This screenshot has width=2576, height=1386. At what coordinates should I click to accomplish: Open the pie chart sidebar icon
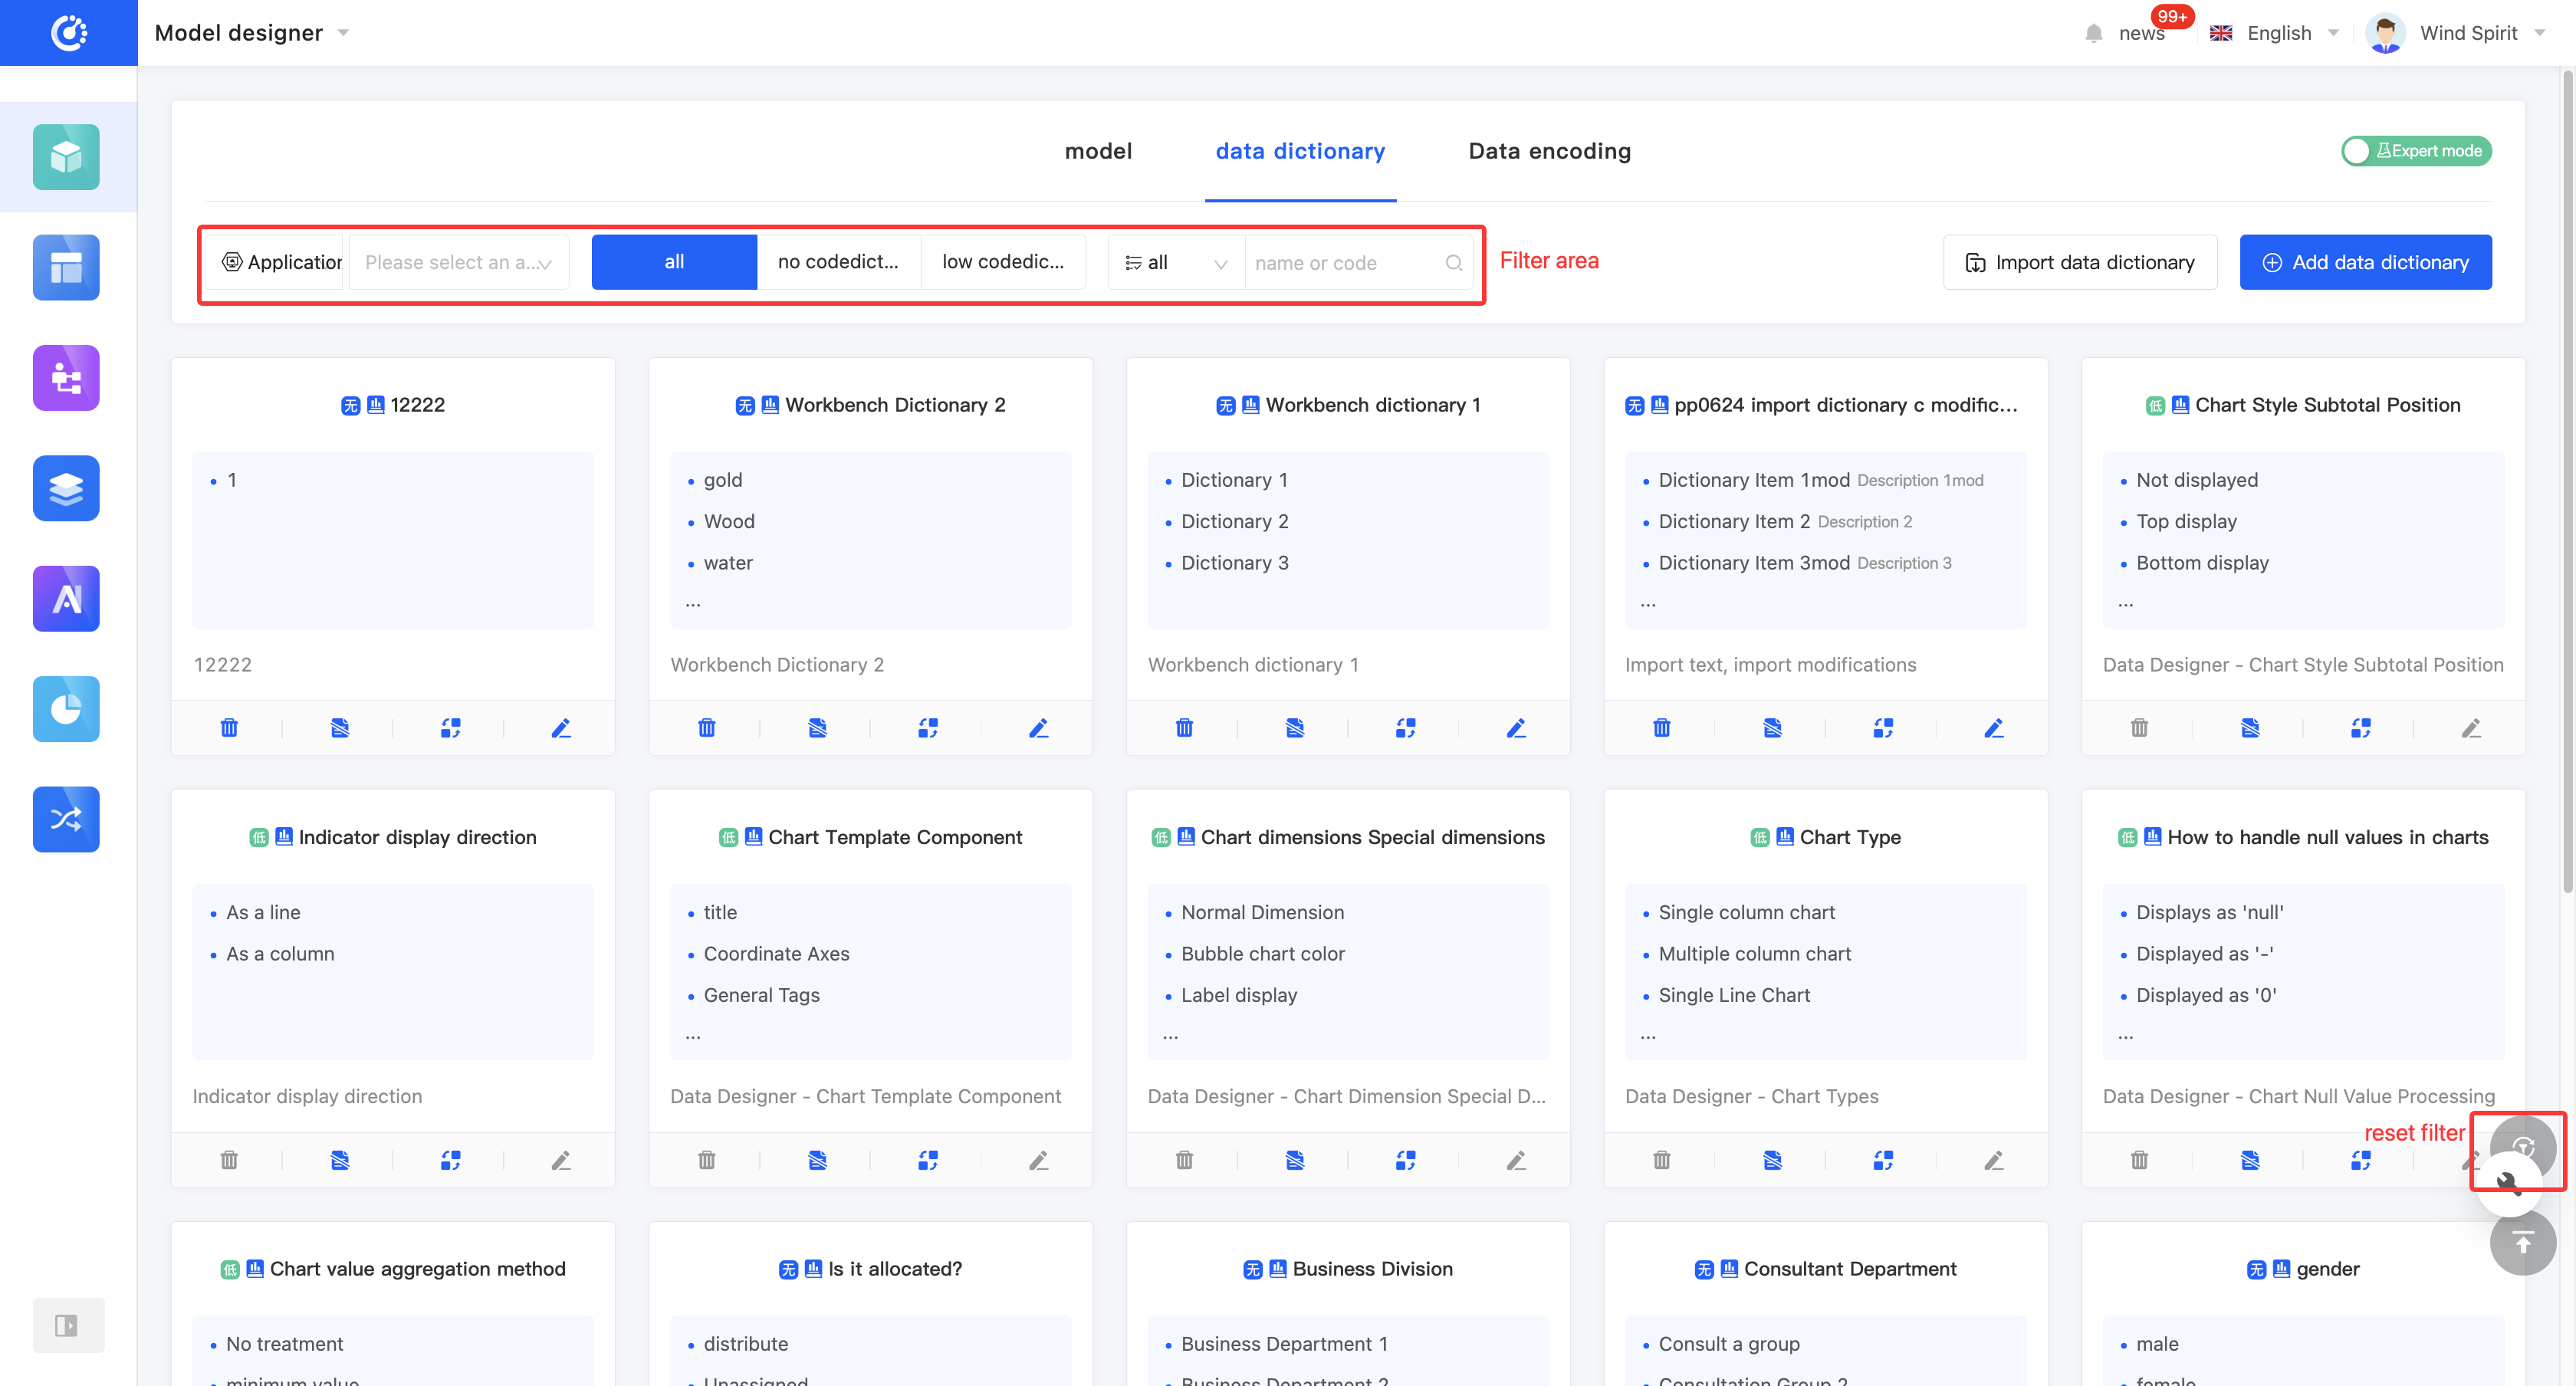coord(66,709)
